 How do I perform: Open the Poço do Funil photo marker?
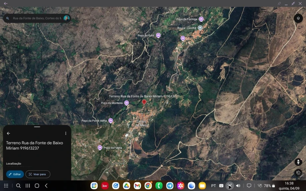point(158,35)
